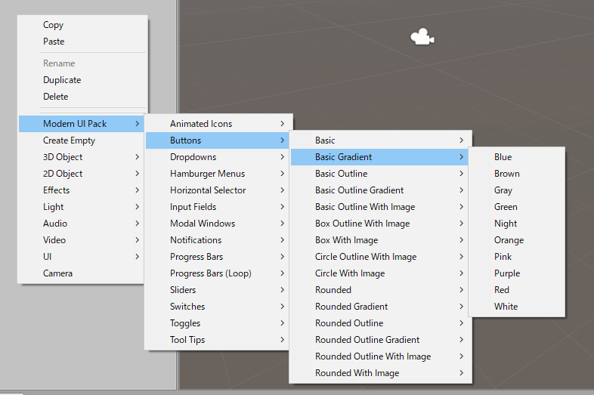Expand the Audio submenu
The image size is (594, 395).
[x=82, y=224]
